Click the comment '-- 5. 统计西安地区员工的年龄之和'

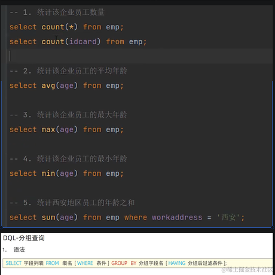pos(72,203)
